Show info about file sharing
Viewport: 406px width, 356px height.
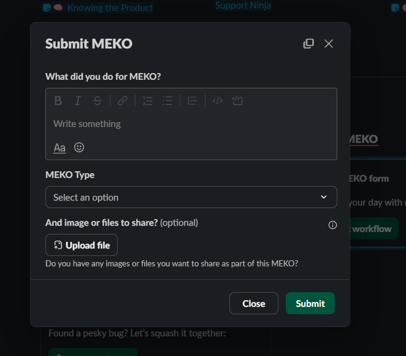click(x=332, y=225)
